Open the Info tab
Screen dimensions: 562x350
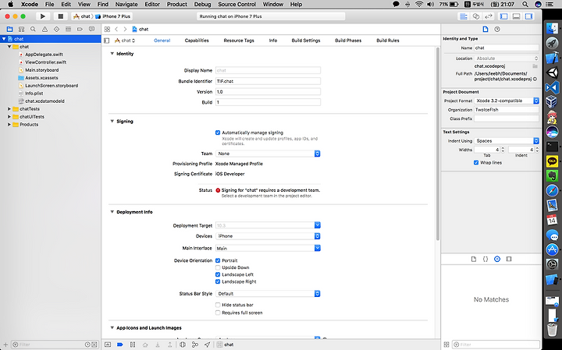click(x=272, y=41)
